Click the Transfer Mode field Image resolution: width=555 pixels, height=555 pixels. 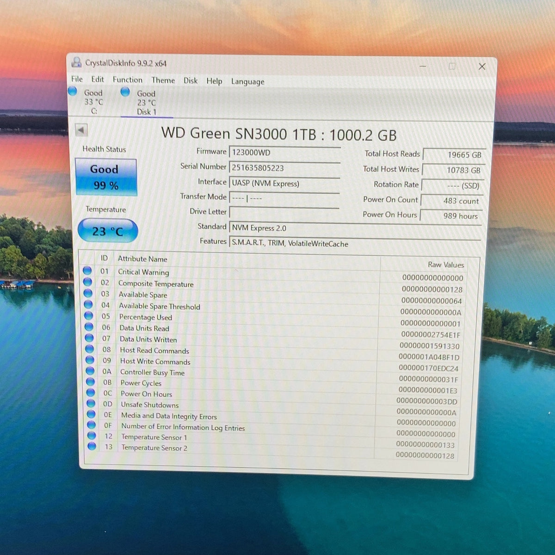point(284,198)
